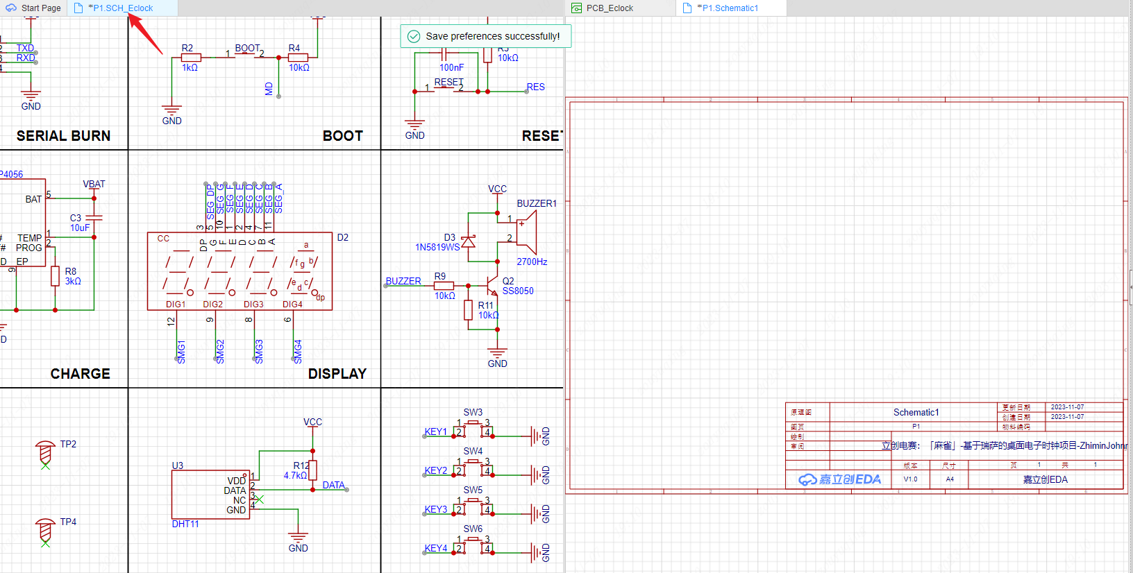
Task: Select the SW6 push button switch
Action: pyautogui.click(x=473, y=546)
